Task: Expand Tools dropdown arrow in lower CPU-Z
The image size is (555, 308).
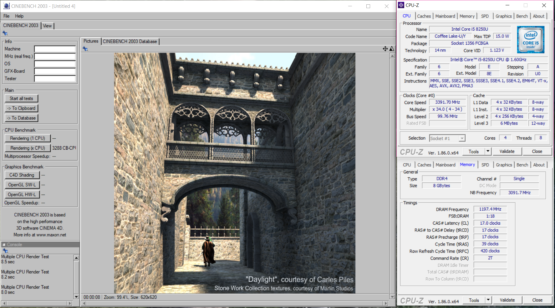Action: (x=488, y=300)
